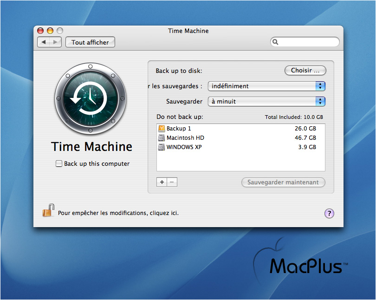This screenshot has width=376, height=300.
Task: Click the Do not back up: label
Action: pyautogui.click(x=180, y=117)
